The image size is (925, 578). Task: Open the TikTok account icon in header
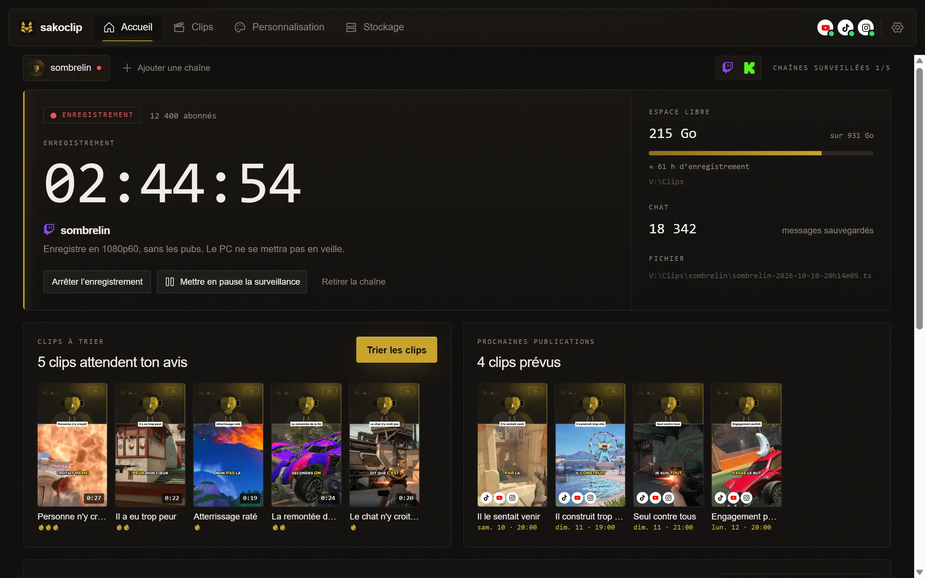tap(845, 27)
